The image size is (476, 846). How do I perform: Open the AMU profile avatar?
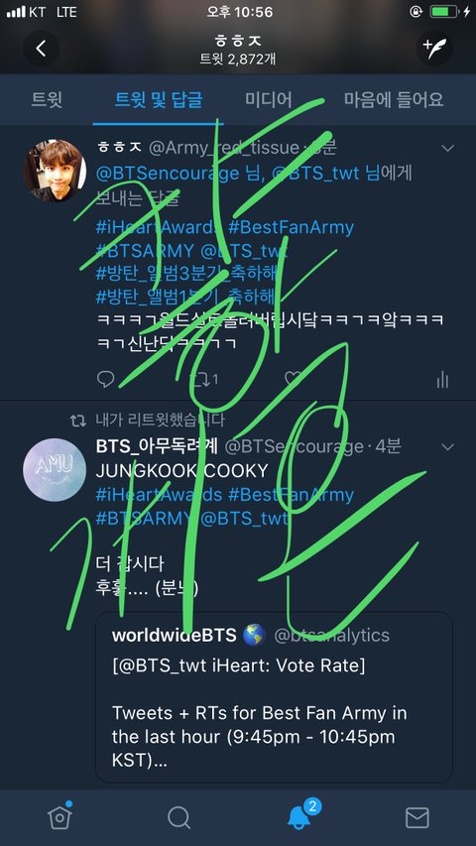[x=55, y=470]
